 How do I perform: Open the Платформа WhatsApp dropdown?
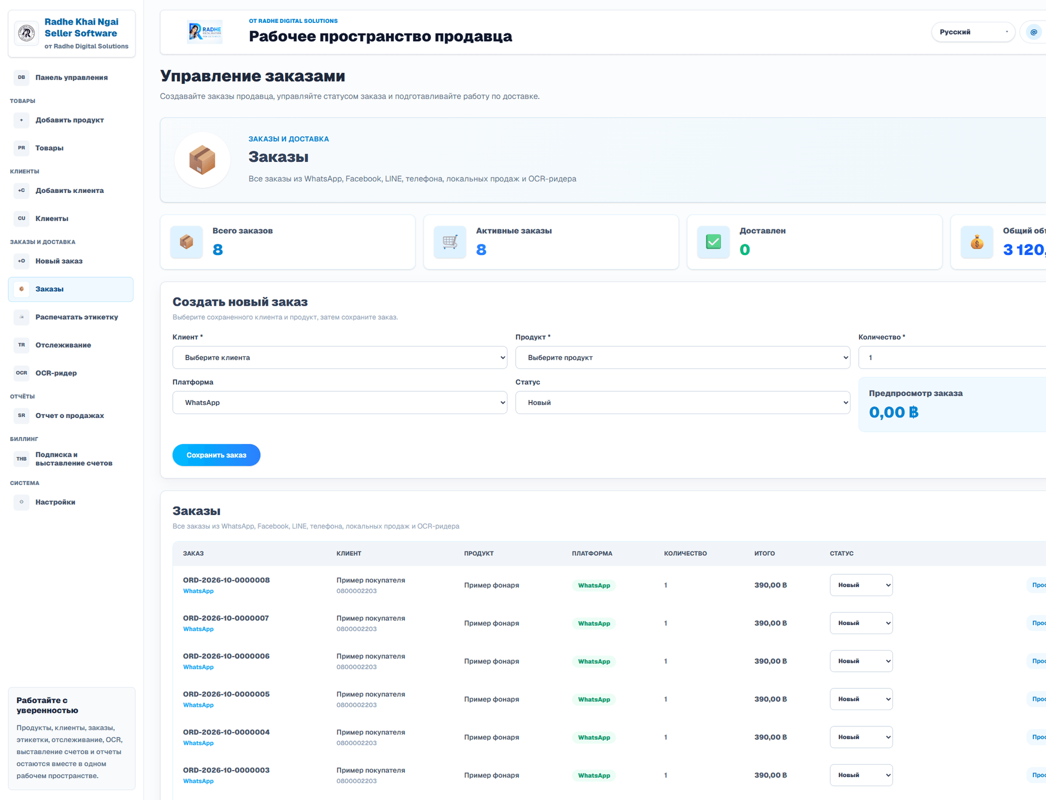point(340,403)
